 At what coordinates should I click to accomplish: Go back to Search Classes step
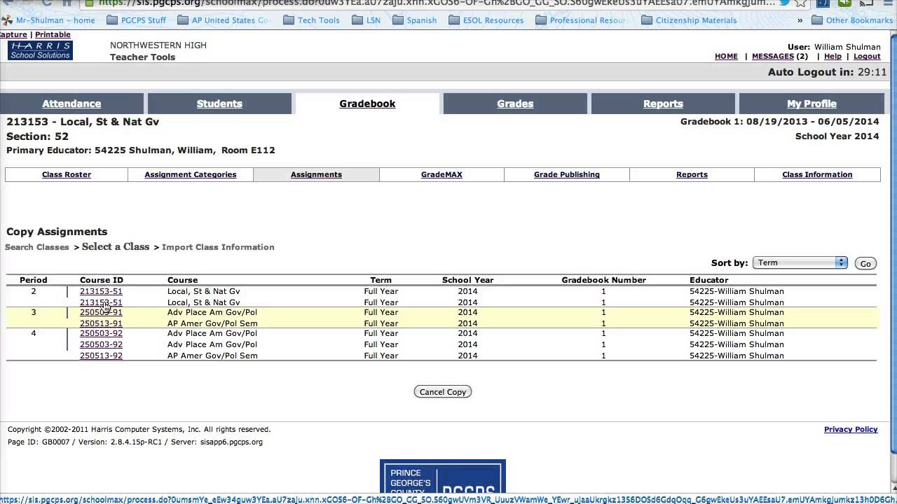(37, 247)
